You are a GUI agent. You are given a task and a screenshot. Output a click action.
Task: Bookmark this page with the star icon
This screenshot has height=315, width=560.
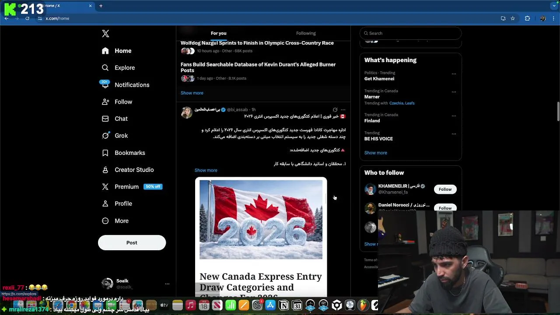[513, 18]
